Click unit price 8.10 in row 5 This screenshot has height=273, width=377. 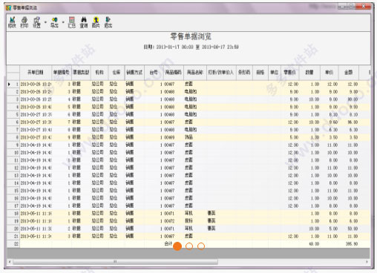[x=333, y=114]
